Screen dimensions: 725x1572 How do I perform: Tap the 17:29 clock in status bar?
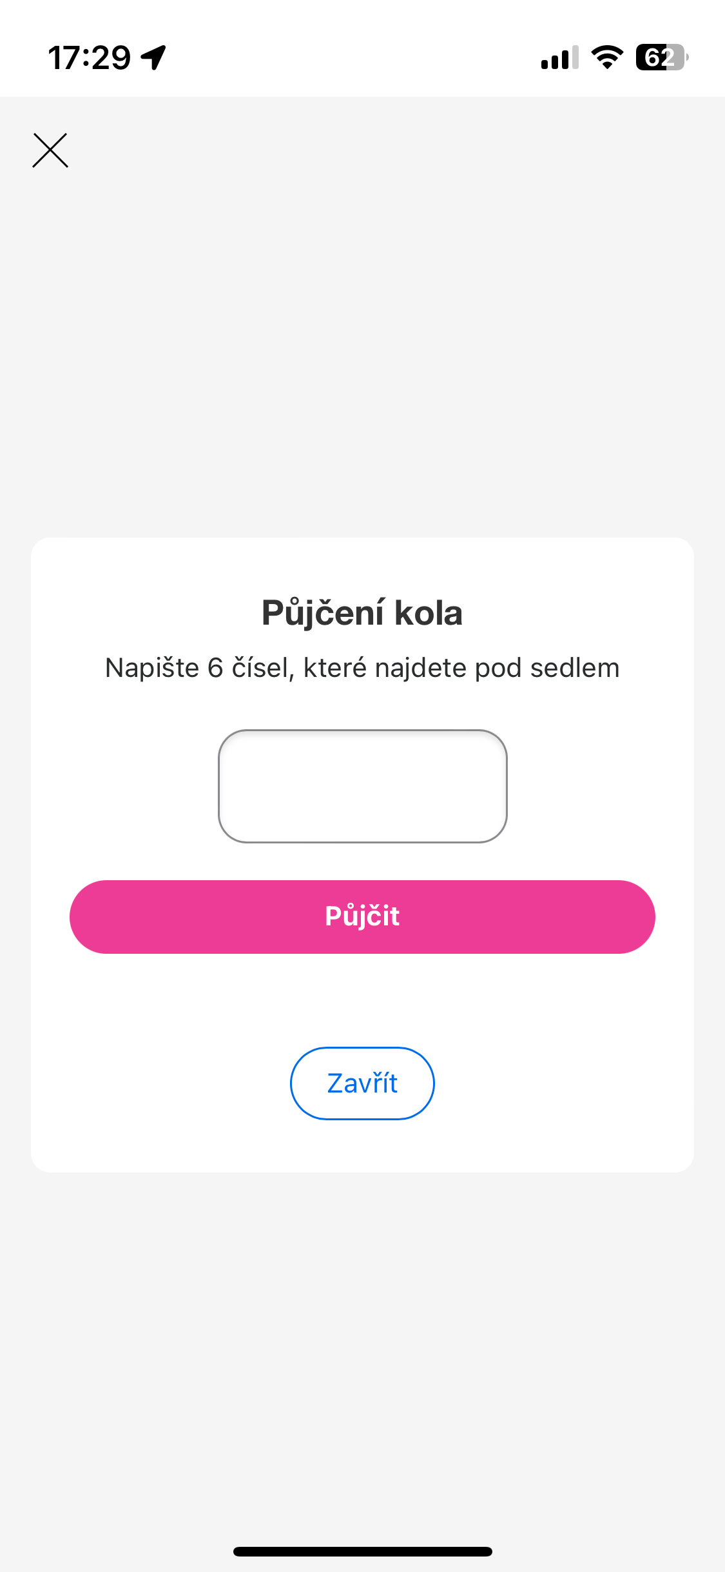click(90, 57)
